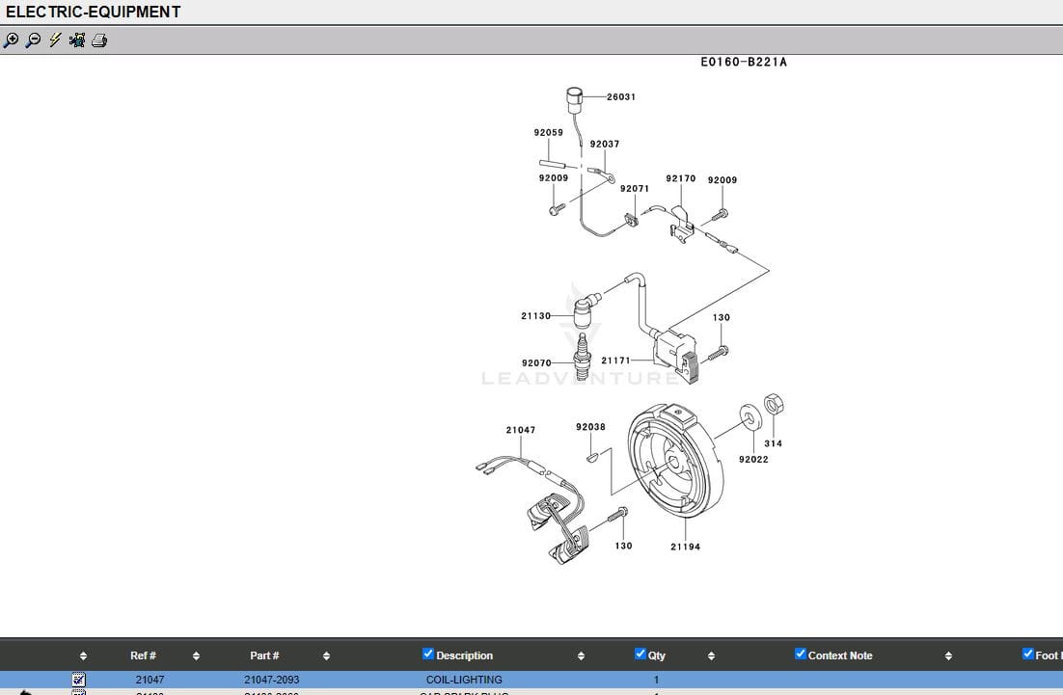Click the lightning bolt toolbar icon

[55, 40]
